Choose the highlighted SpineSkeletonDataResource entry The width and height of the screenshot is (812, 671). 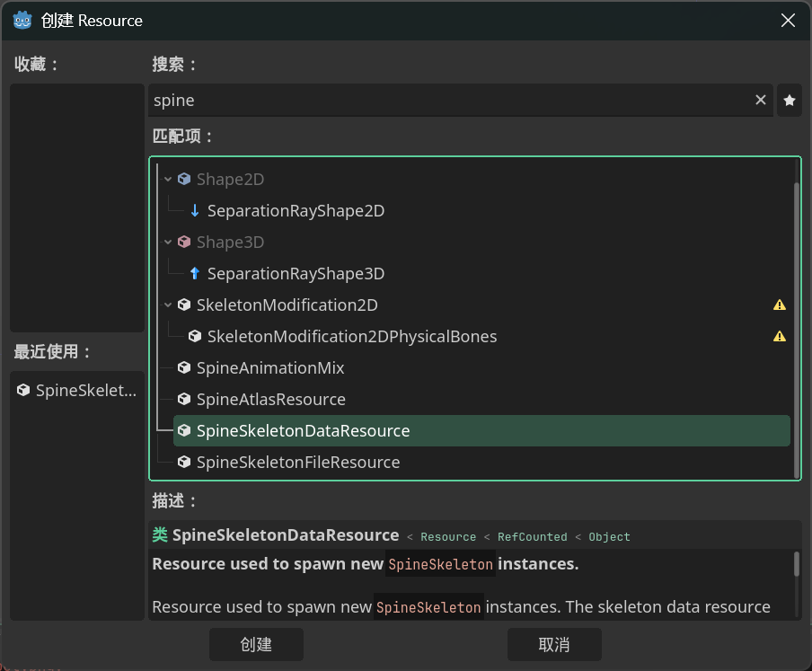tap(303, 431)
